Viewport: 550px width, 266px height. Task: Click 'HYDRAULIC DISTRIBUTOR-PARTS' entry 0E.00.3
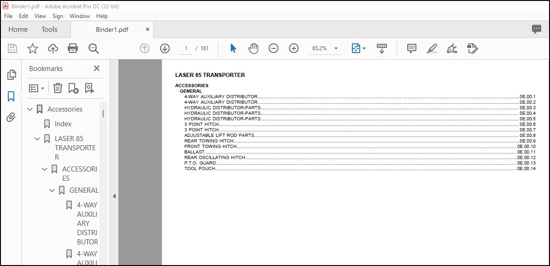pyautogui.click(x=360, y=107)
